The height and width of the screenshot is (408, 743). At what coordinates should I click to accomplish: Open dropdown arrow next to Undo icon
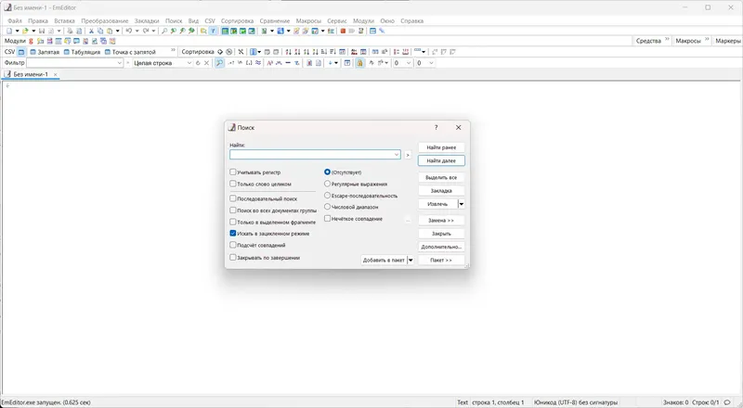tap(137, 31)
